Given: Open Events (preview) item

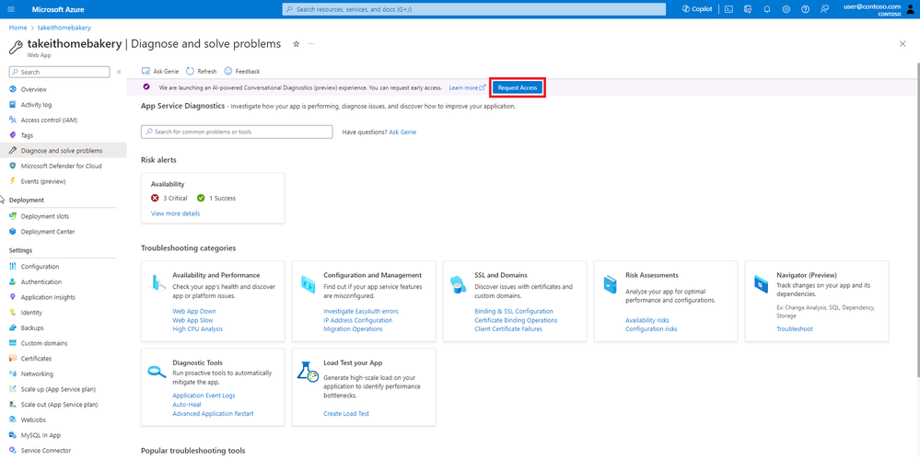Looking at the screenshot, I should [43, 181].
